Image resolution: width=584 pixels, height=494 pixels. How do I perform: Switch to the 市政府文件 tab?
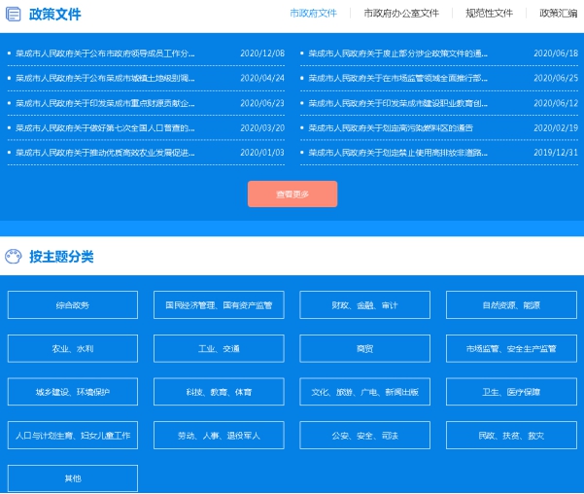[313, 14]
